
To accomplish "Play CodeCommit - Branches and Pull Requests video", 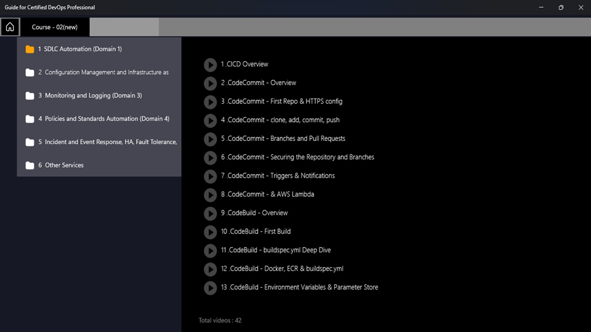I will [x=210, y=139].
